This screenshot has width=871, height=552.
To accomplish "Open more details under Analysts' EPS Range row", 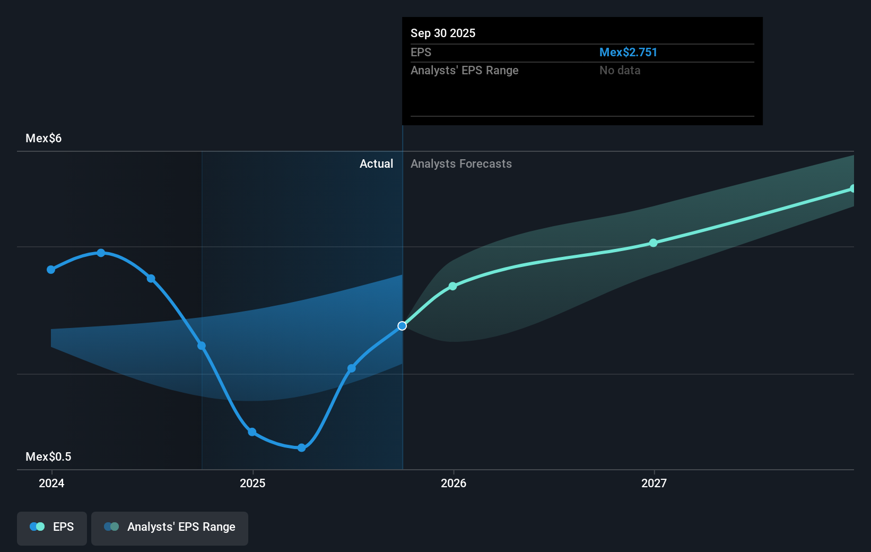I will 465,70.
